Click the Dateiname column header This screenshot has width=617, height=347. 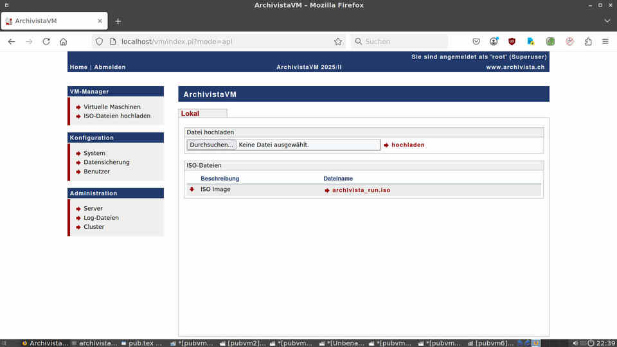[x=338, y=179]
